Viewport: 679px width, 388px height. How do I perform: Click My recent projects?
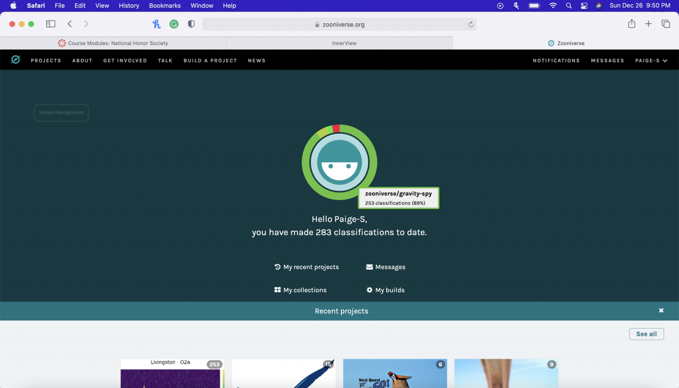[307, 267]
